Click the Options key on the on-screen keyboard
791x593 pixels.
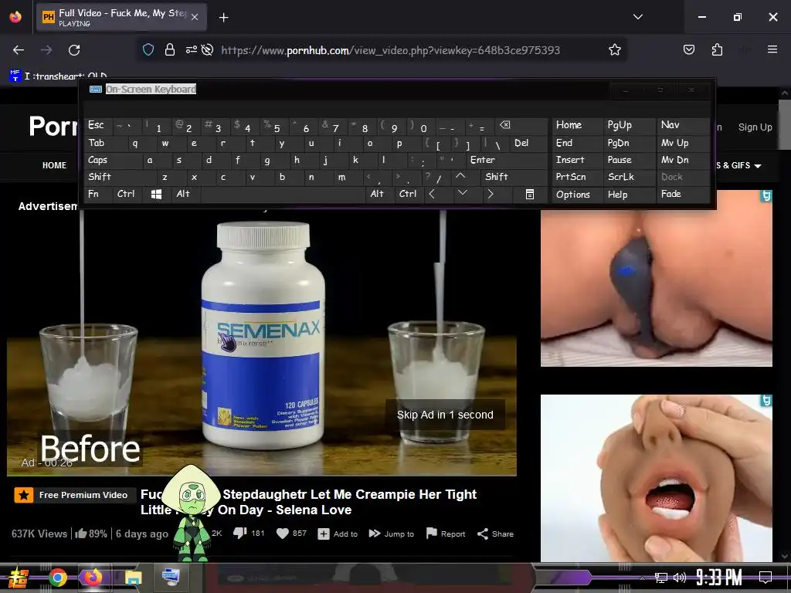(577, 194)
